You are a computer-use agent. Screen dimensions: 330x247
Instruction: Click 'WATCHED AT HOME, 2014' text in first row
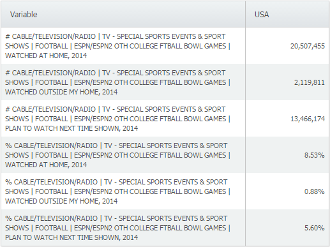(46, 56)
